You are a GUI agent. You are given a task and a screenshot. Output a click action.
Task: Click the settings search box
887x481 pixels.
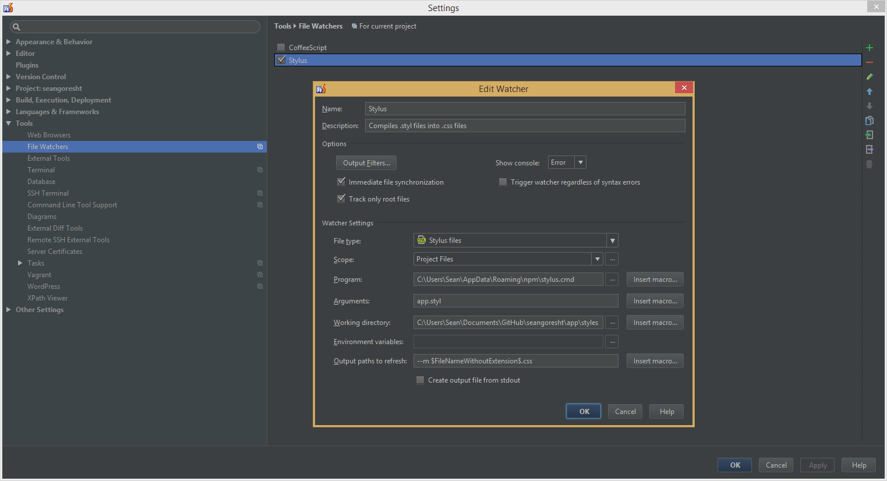pos(135,27)
